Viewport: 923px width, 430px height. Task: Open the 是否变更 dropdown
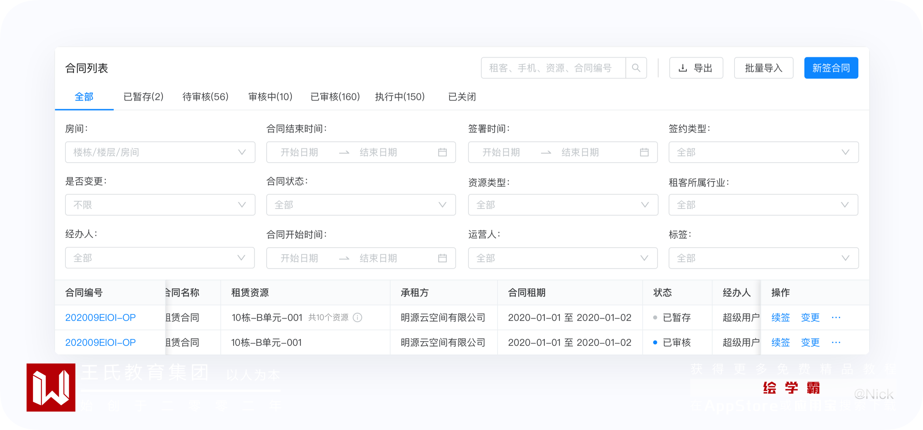point(160,205)
